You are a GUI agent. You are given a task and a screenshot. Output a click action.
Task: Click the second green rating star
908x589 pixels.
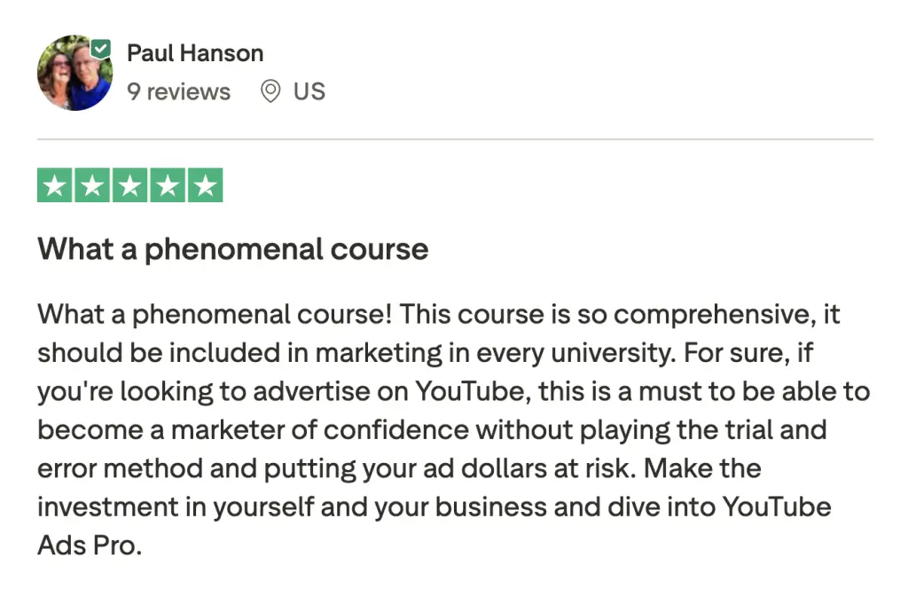pos(92,185)
